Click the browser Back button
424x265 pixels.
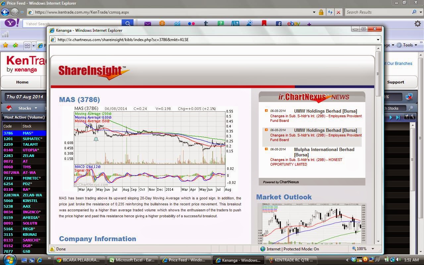tap(5, 12)
